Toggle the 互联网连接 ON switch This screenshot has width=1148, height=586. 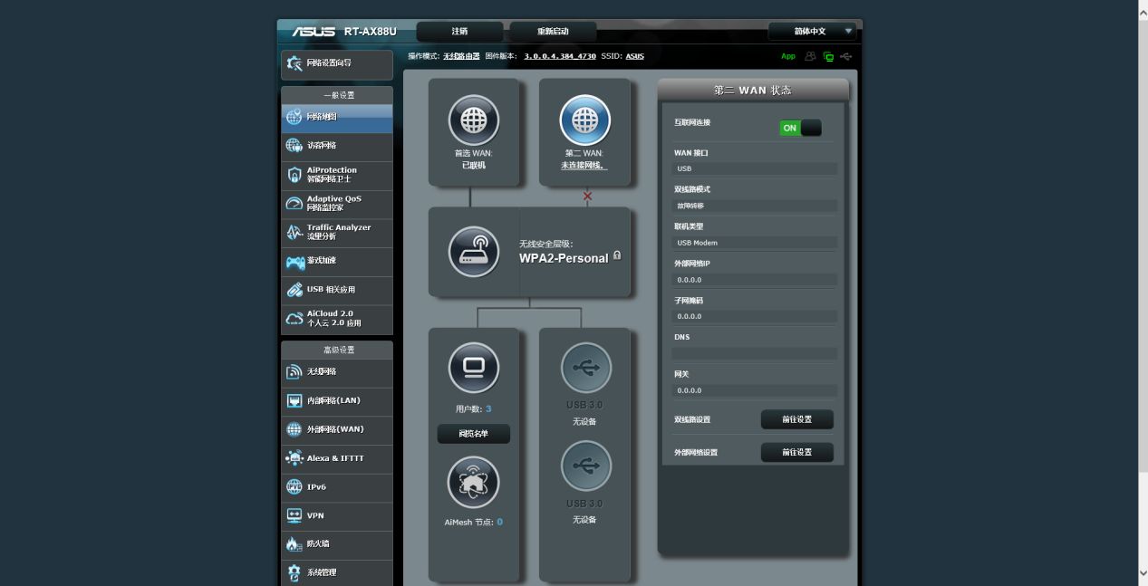point(800,128)
